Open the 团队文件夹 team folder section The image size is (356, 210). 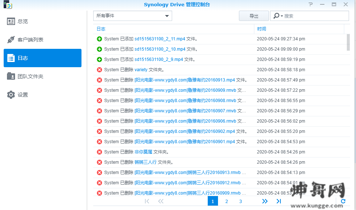[x=43, y=76]
